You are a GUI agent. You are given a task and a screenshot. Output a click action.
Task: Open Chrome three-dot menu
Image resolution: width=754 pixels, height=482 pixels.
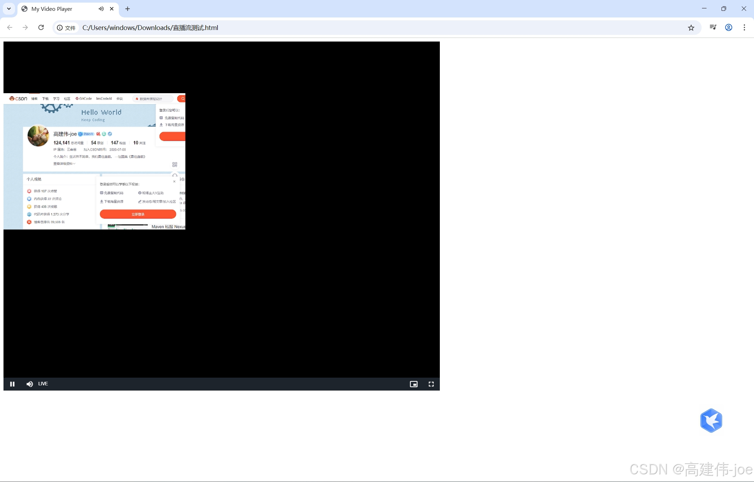pyautogui.click(x=744, y=28)
